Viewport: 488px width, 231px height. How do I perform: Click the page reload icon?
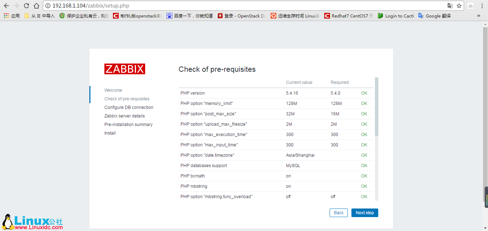click(26, 6)
